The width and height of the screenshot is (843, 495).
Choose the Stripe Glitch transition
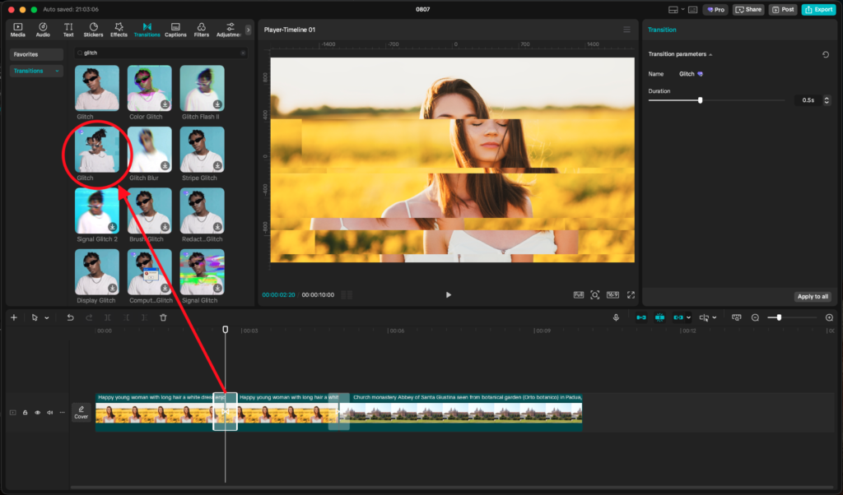(203, 150)
